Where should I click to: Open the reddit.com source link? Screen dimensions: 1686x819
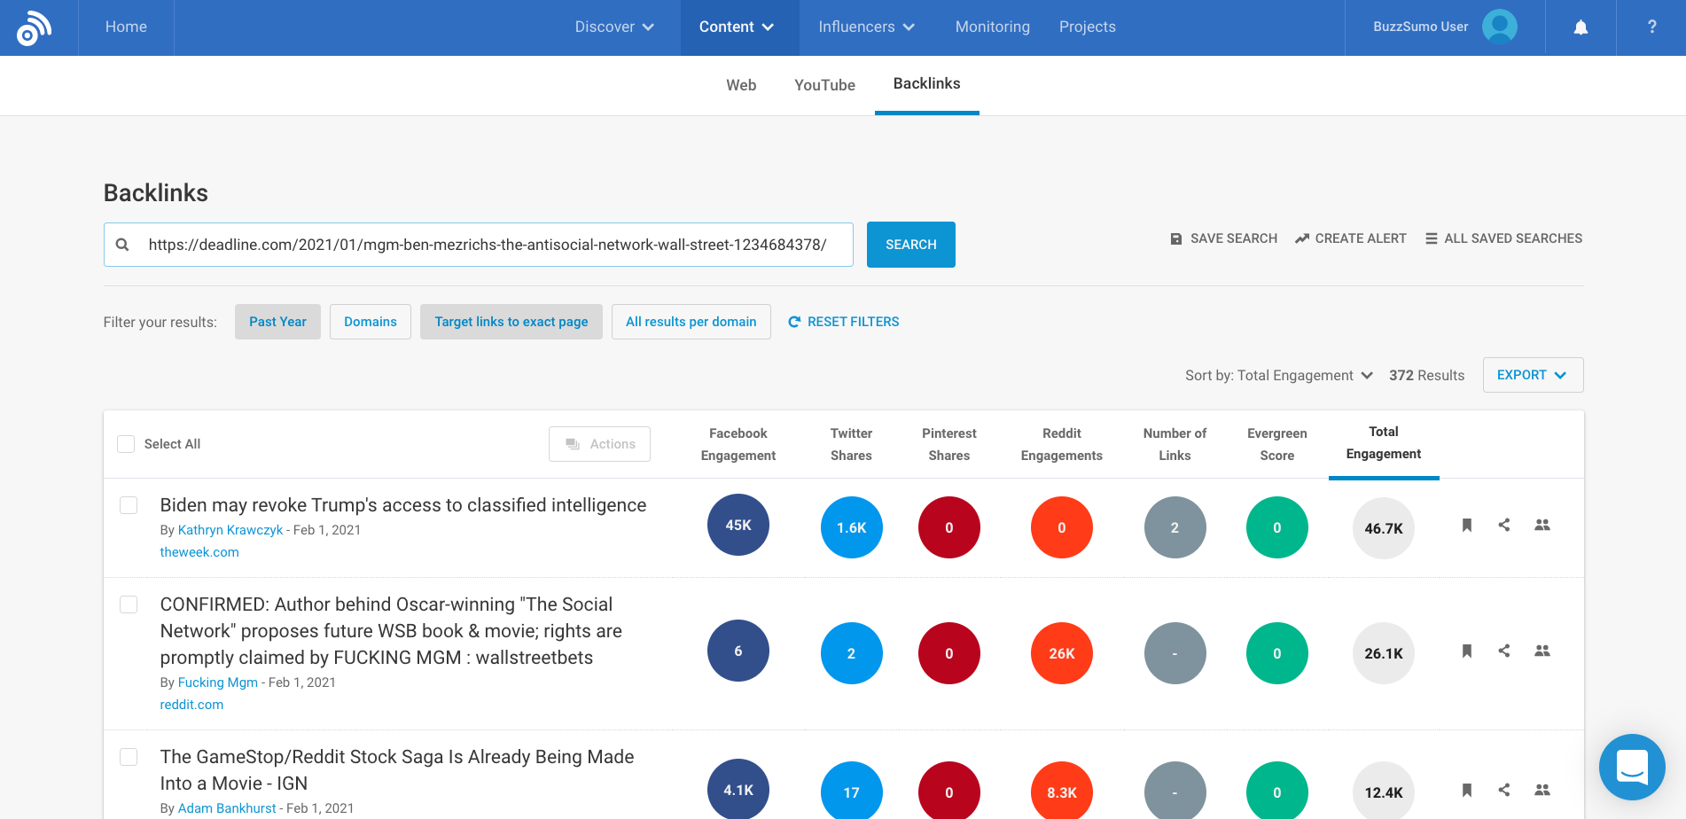191,704
